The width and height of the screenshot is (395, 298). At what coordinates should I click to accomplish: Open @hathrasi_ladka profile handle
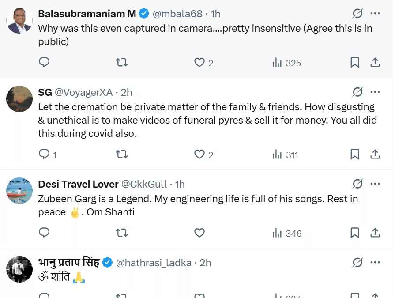tap(154, 263)
